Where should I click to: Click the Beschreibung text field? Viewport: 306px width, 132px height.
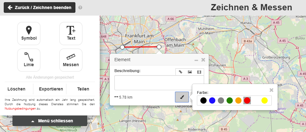[x=159, y=83]
